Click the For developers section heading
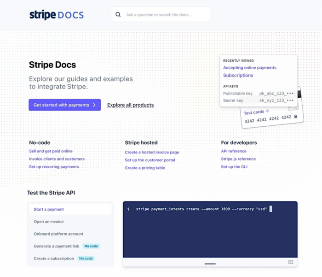The image size is (322, 277). click(239, 142)
